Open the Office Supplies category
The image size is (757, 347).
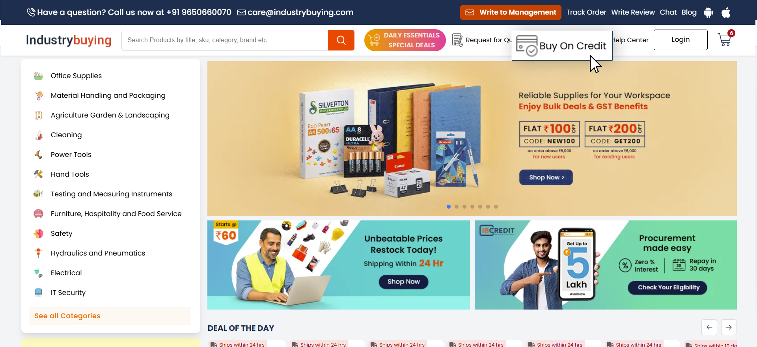coord(76,76)
